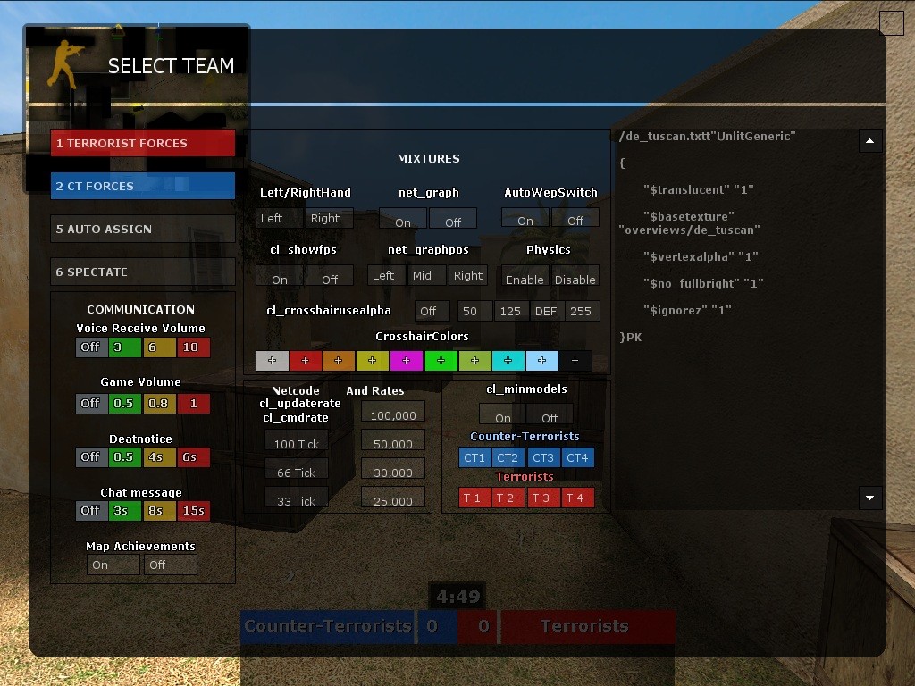Screen dimensions: 915x686
Task: Join 2 CT Forces team
Action: (143, 186)
